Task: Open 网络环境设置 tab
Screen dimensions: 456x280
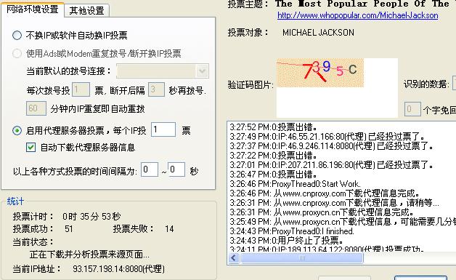Action: pos(32,9)
